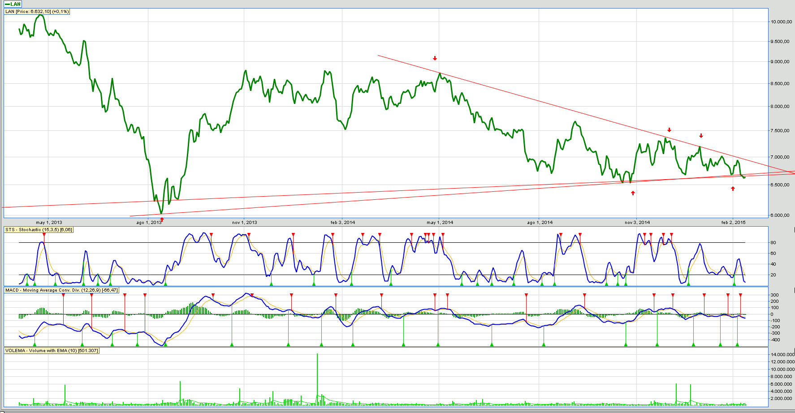The width and height of the screenshot is (795, 413).
Task: Open the VOLEMA Volume with EMA label
Action: 52,351
